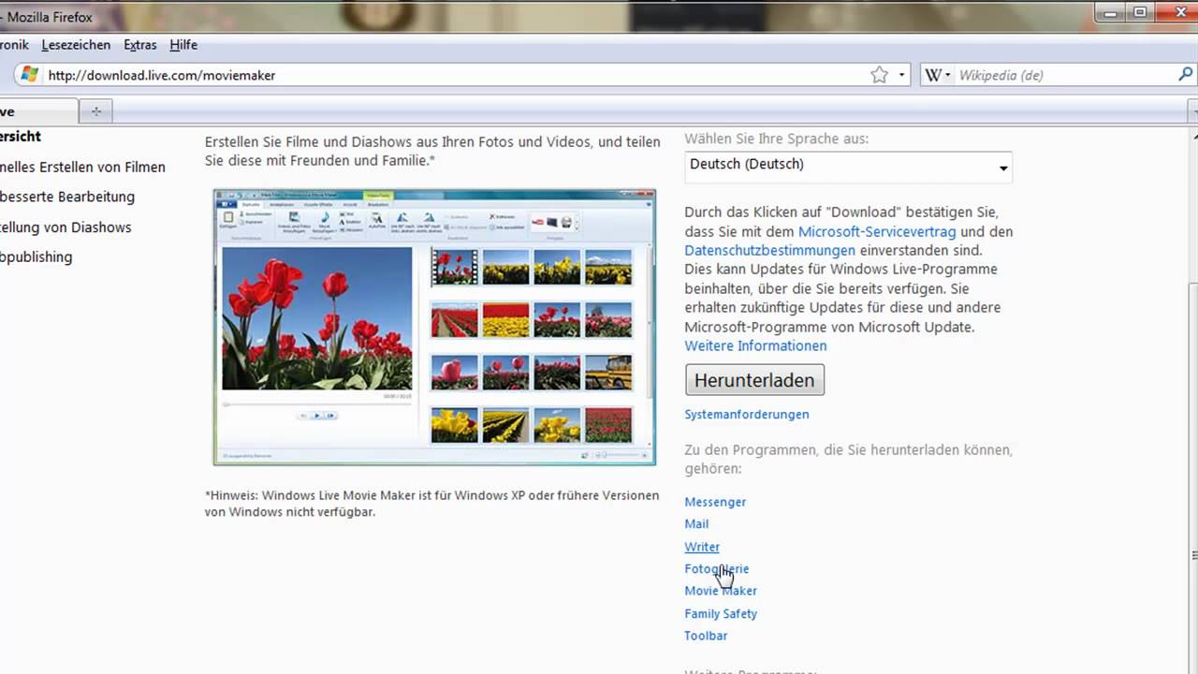Select the 'bpublishing' sidebar item

[37, 256]
